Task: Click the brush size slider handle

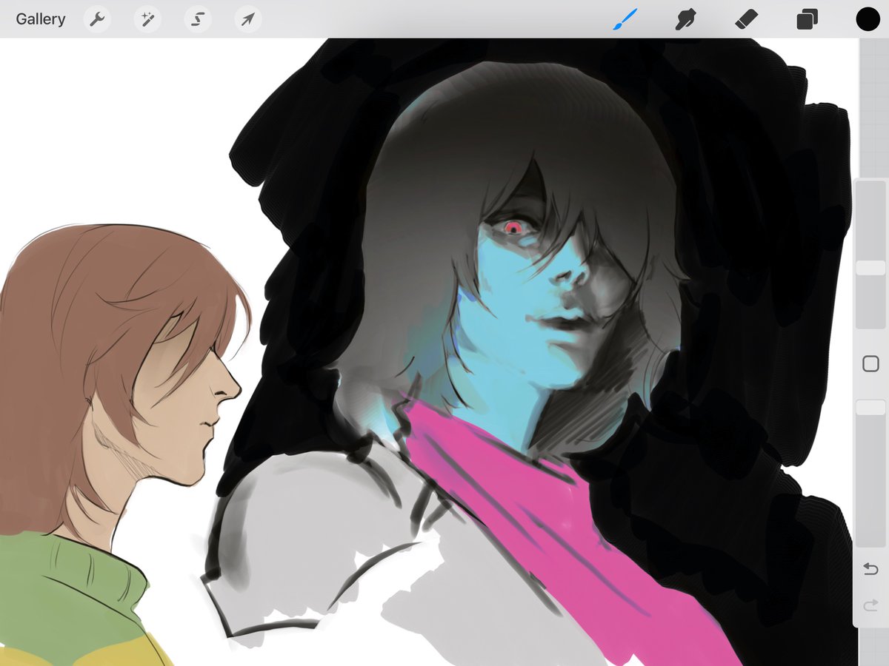Action: tap(870, 268)
